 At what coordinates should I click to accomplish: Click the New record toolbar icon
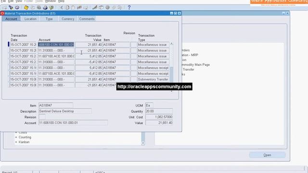point(4,8)
